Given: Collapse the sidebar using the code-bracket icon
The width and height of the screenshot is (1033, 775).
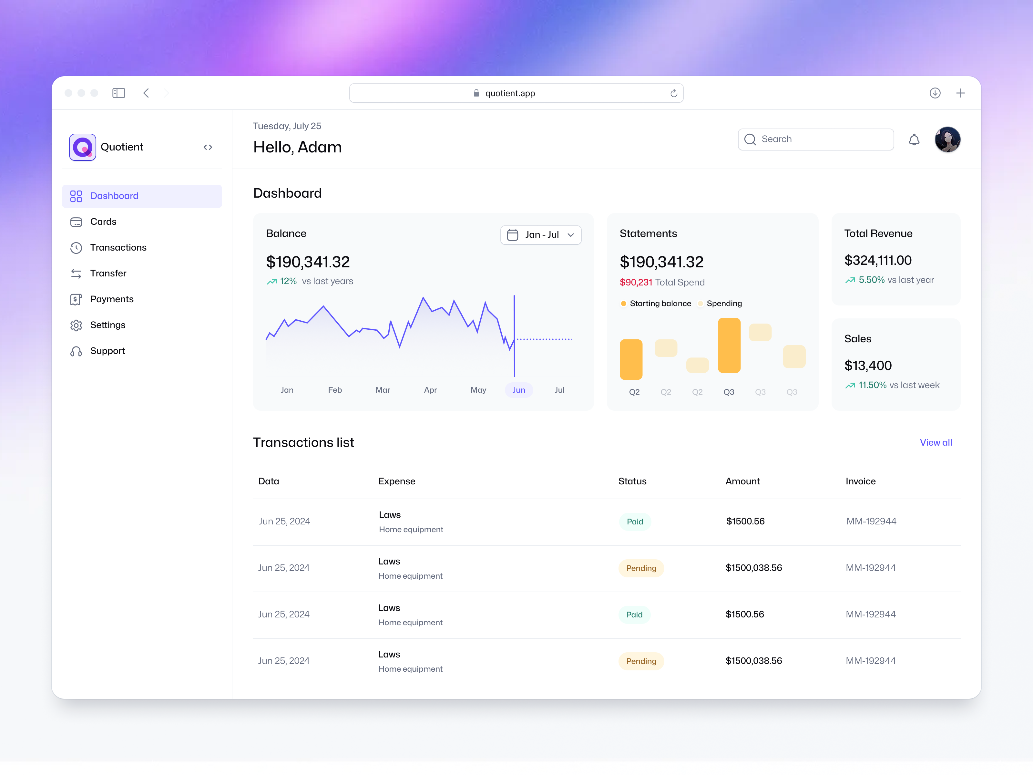Looking at the screenshot, I should coord(208,147).
